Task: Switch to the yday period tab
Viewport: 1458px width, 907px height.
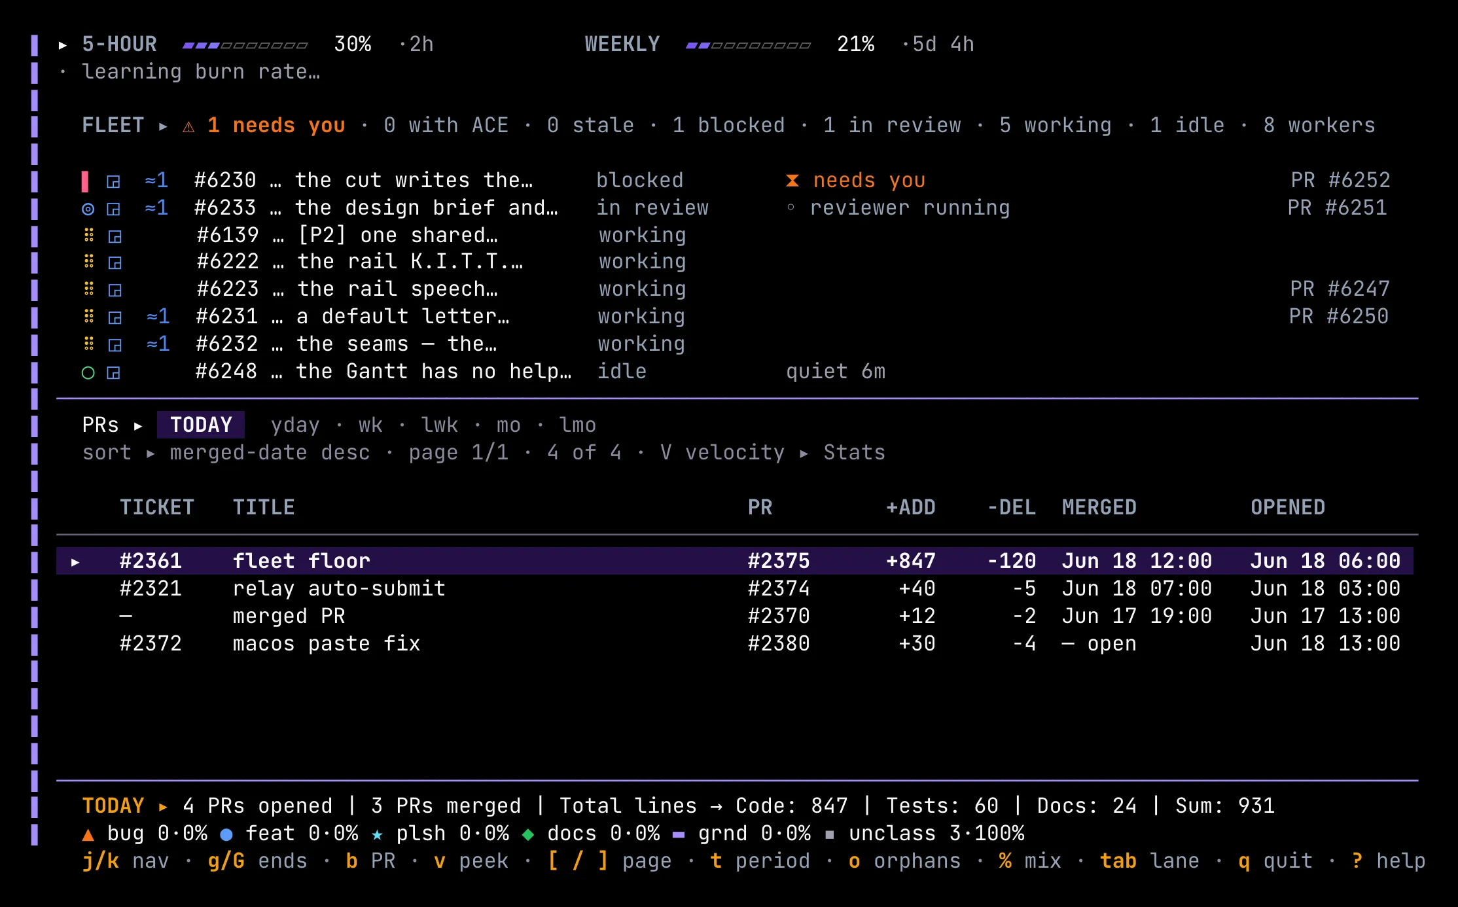Action: (295, 425)
